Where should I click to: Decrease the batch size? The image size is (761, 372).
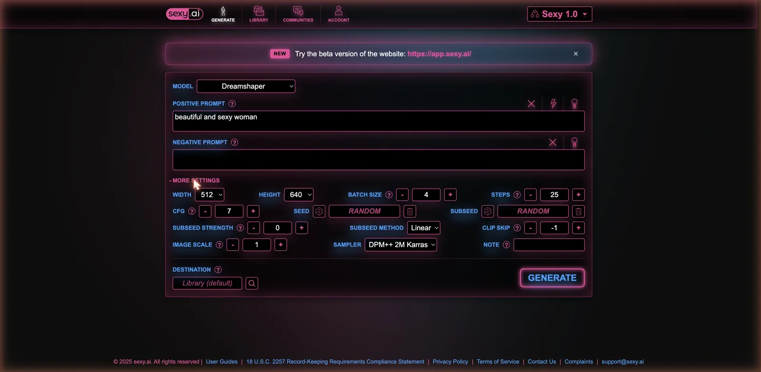(402, 195)
